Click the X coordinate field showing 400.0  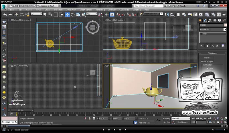tap(103, 118)
